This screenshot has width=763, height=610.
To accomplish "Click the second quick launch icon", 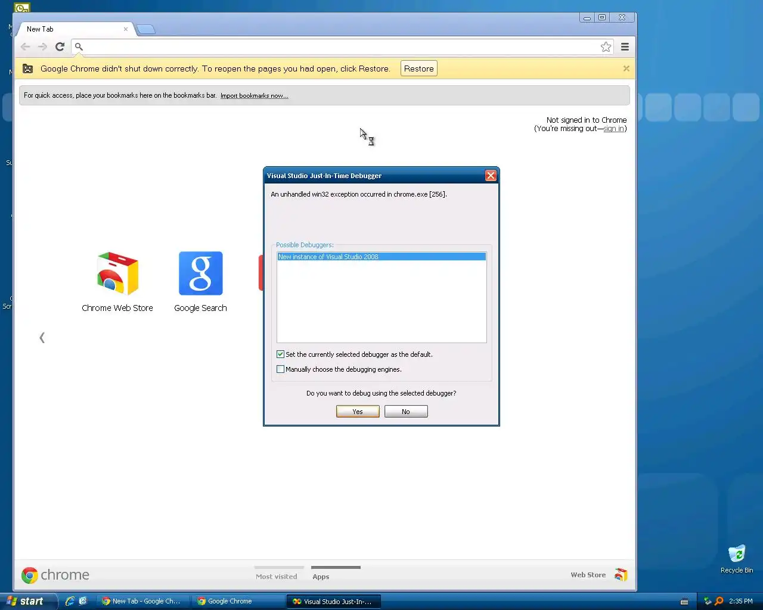I will pos(83,601).
